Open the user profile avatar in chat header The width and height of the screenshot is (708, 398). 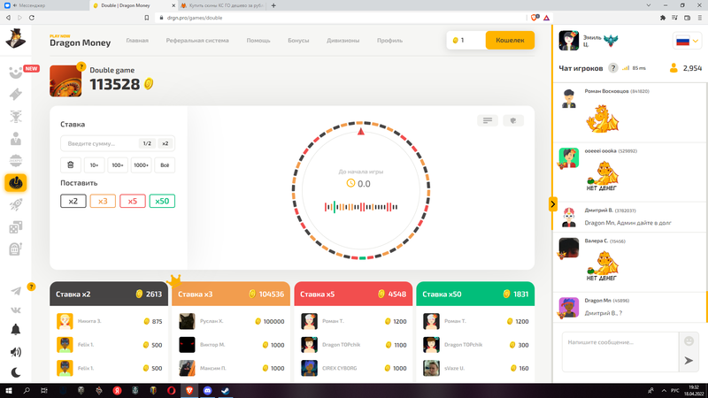coord(568,41)
